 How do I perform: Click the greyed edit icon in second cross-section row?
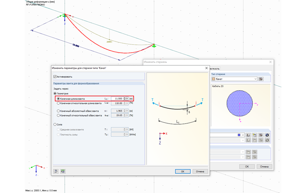(261, 140)
